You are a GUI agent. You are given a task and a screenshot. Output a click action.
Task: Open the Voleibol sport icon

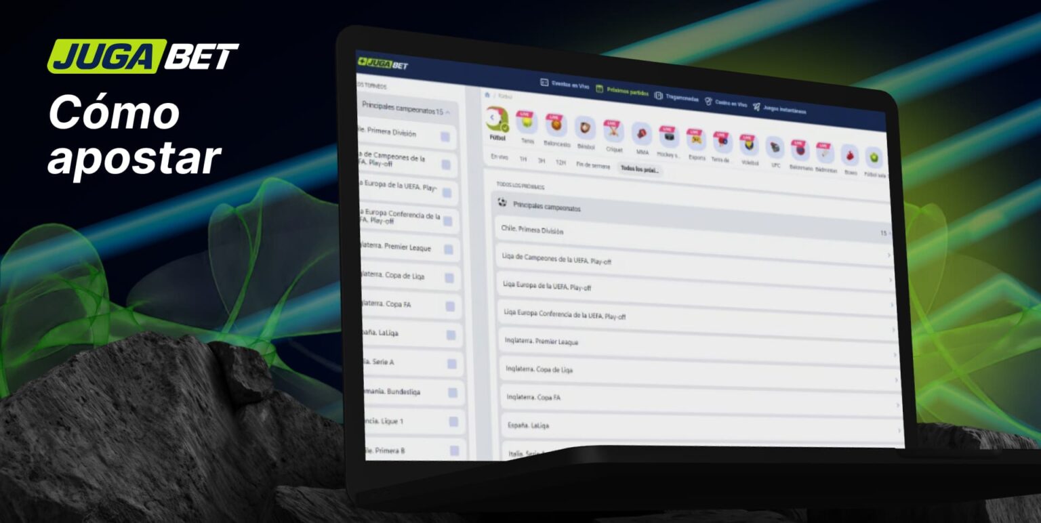[x=749, y=144]
